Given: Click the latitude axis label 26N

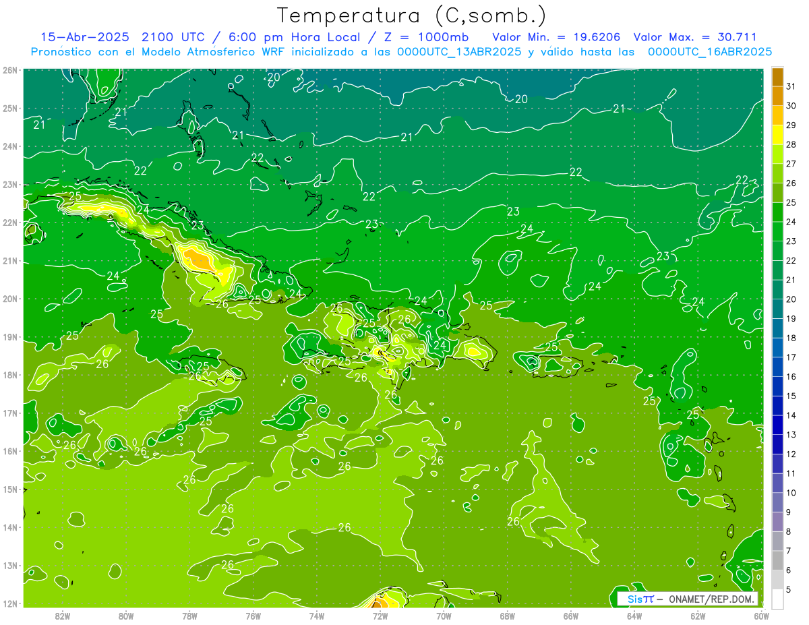Looking at the screenshot, I should tap(10, 70).
